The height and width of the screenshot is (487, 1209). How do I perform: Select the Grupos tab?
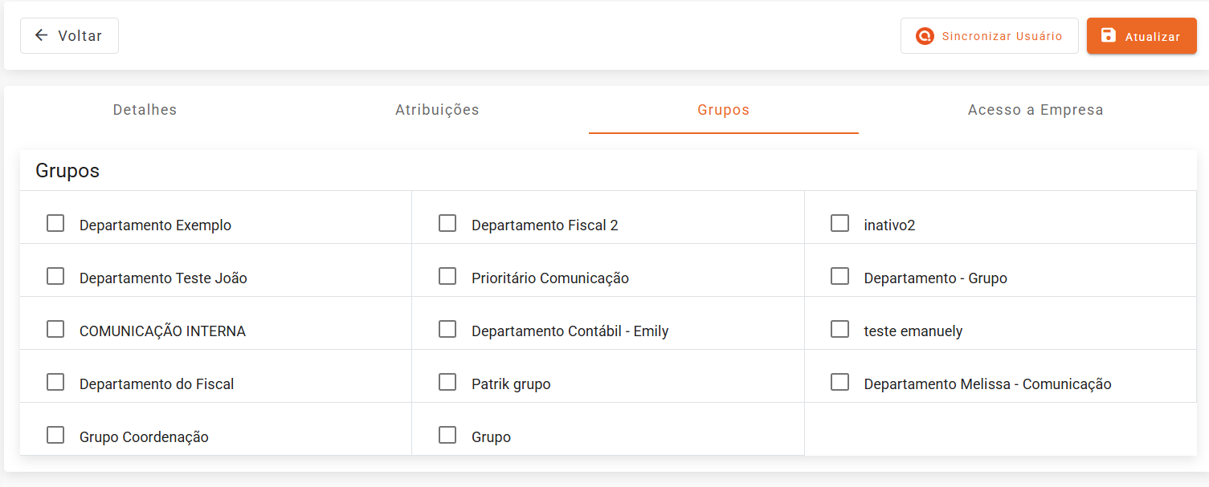724,110
